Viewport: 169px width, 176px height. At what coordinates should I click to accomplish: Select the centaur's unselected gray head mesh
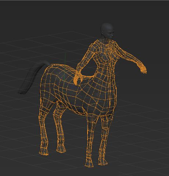107,31
